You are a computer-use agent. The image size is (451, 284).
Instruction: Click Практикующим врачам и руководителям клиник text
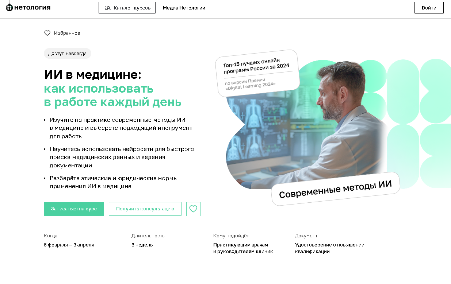[243, 248]
